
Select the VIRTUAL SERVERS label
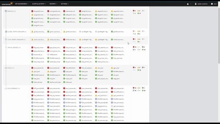tap(14, 48)
